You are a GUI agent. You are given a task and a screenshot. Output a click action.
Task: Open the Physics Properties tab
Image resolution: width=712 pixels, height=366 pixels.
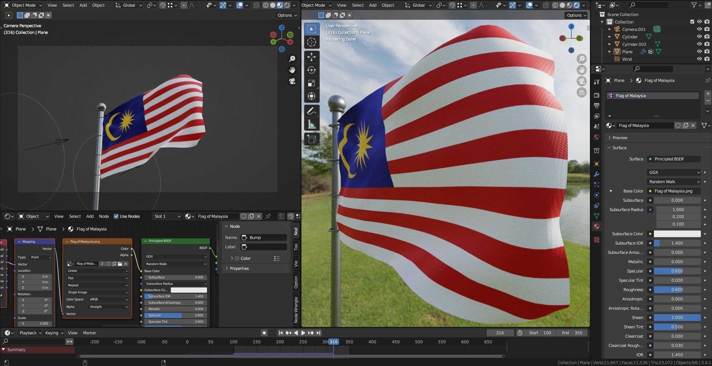click(596, 195)
